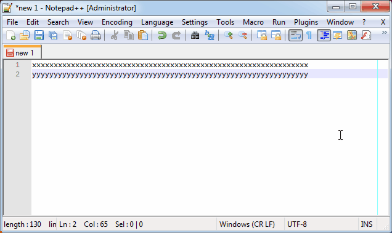Open the File menu
392x233 pixels.
12,22
